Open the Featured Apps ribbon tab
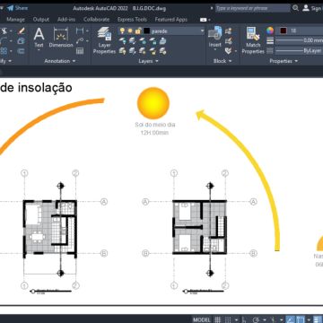This screenshot has height=323, width=323. point(171,20)
